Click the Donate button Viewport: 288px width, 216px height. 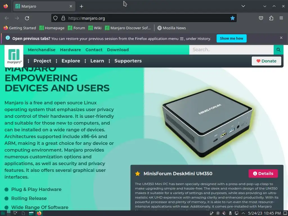(266, 61)
